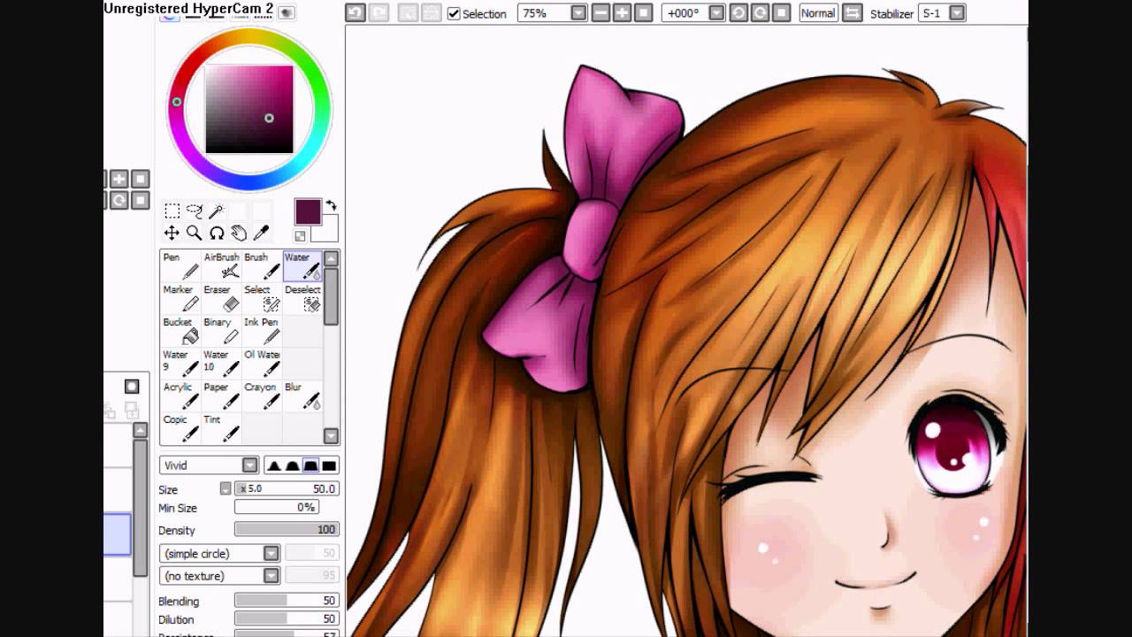The height and width of the screenshot is (637, 1132).
Task: Activate the hand pan tool
Action: (239, 233)
